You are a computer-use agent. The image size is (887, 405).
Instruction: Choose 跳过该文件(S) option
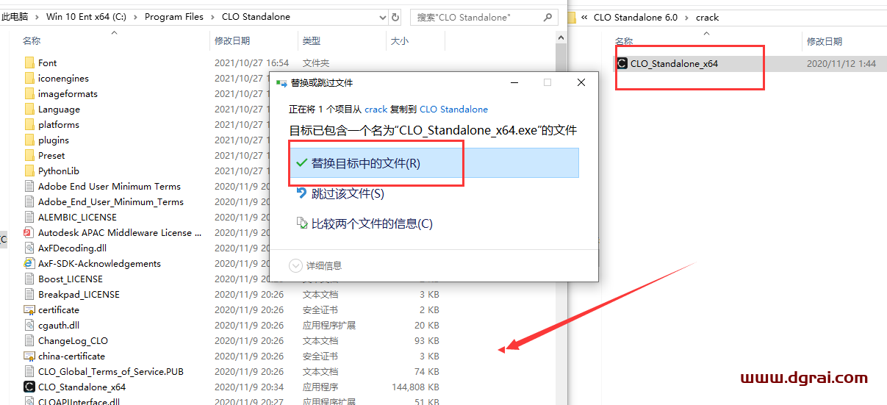tap(434, 193)
